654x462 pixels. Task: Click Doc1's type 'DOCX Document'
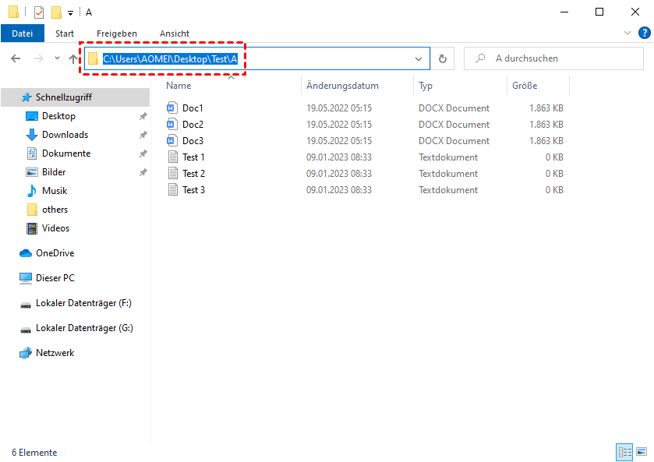(454, 108)
